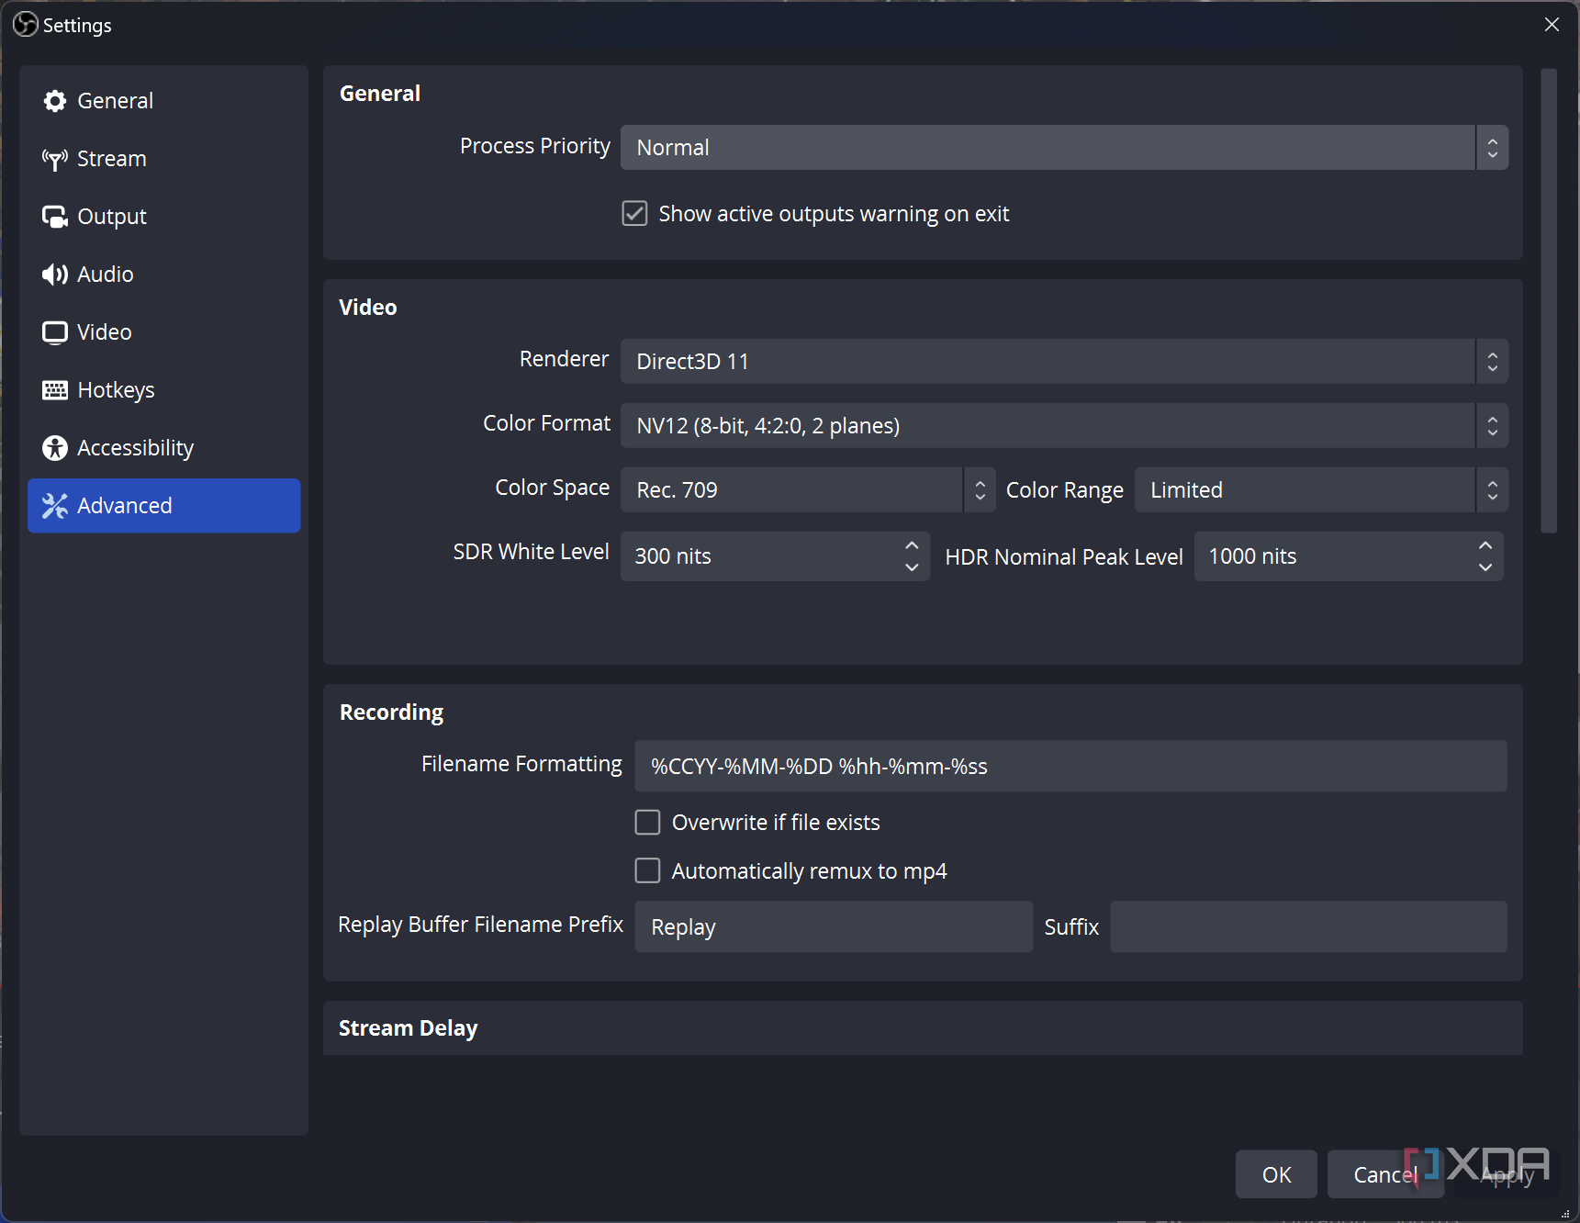Increase SDR White Level with up arrow
Image resolution: width=1580 pixels, height=1223 pixels.
click(912, 545)
